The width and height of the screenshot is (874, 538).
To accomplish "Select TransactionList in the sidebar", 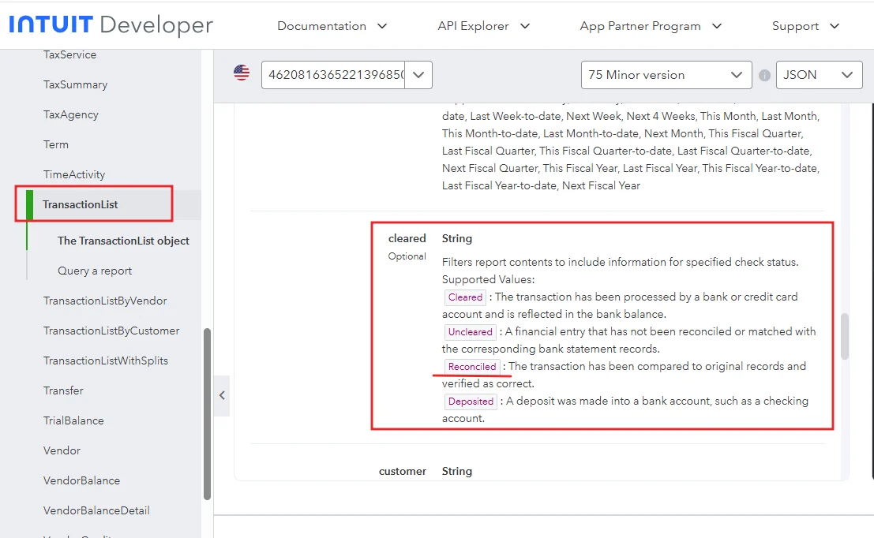I will click(81, 204).
